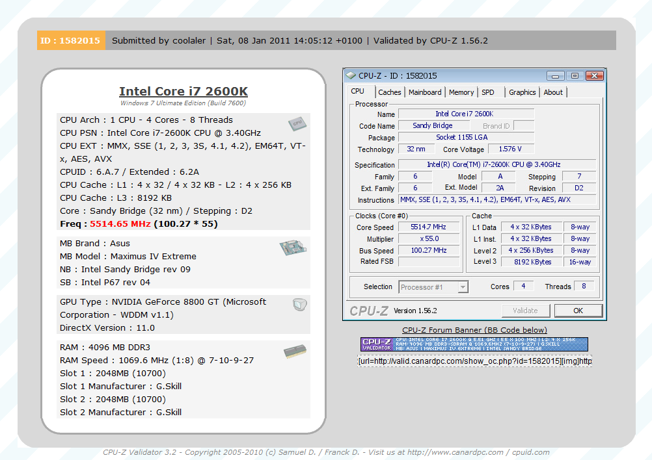The width and height of the screenshot is (652, 460).
Task: Maximize the CPU-Z window
Action: tap(575, 75)
